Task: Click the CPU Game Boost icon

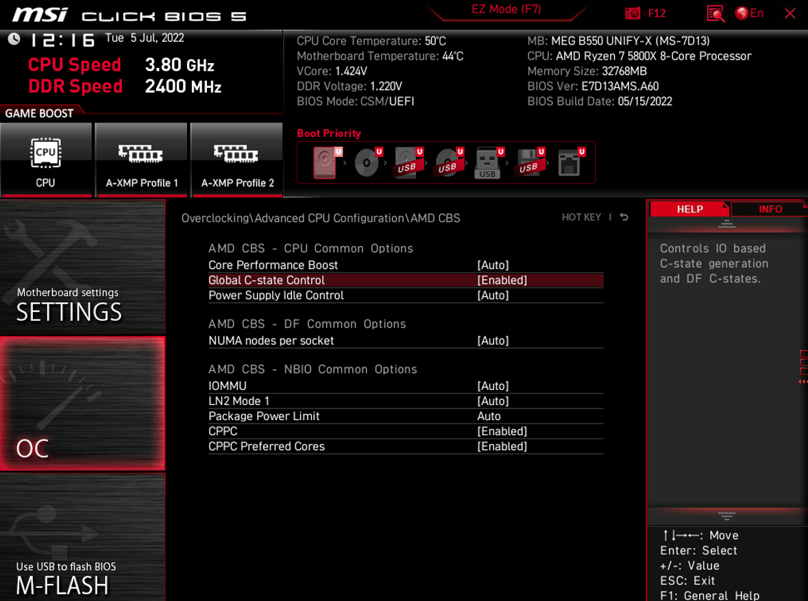Action: 46,160
